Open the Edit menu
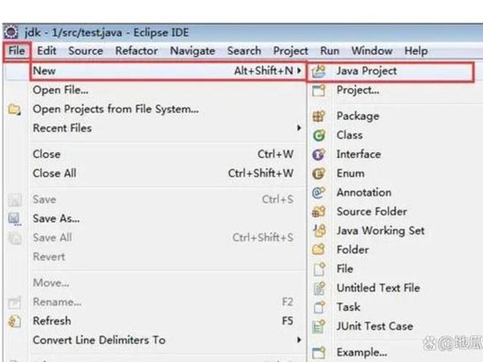The height and width of the screenshot is (362, 483). coord(46,51)
